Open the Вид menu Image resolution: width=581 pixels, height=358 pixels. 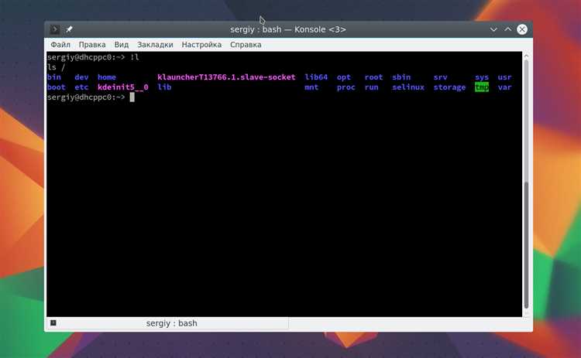[121, 45]
